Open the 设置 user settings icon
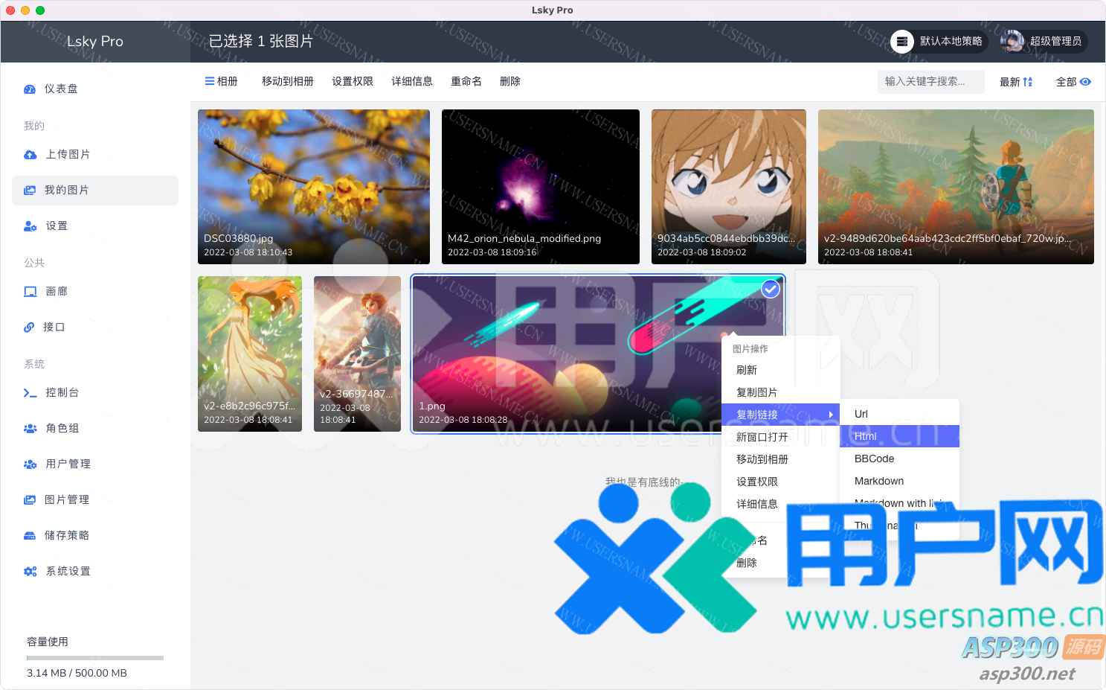This screenshot has width=1106, height=690. (30, 226)
